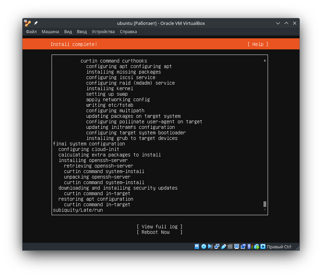Toggle the mouse integration indicator
The height and width of the screenshot is (277, 322).
click(x=257, y=246)
